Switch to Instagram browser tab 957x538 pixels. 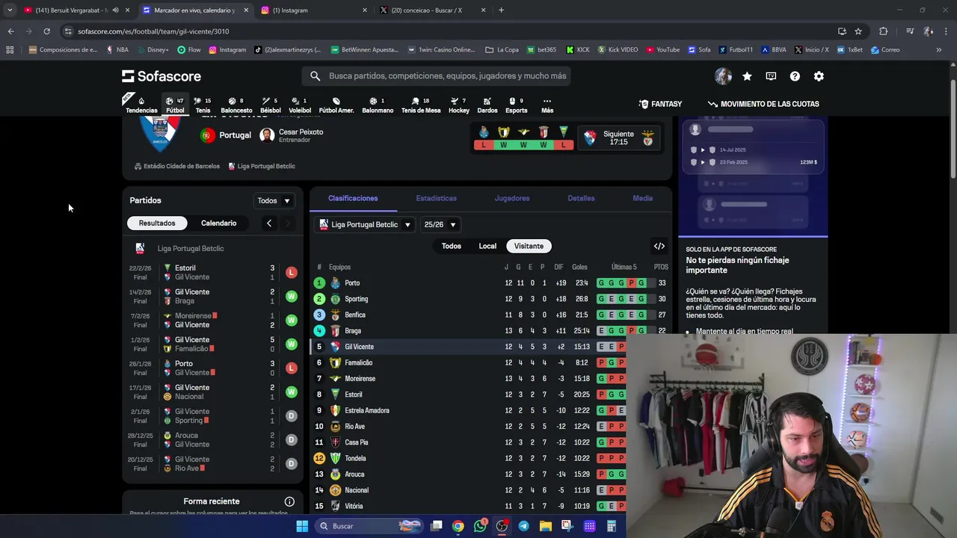[314, 10]
